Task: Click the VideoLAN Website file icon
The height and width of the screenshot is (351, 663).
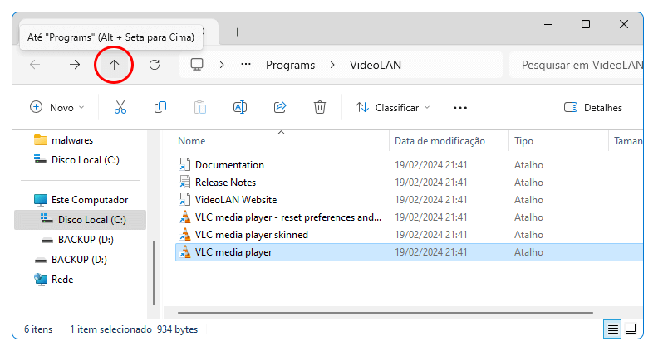Action: [184, 199]
